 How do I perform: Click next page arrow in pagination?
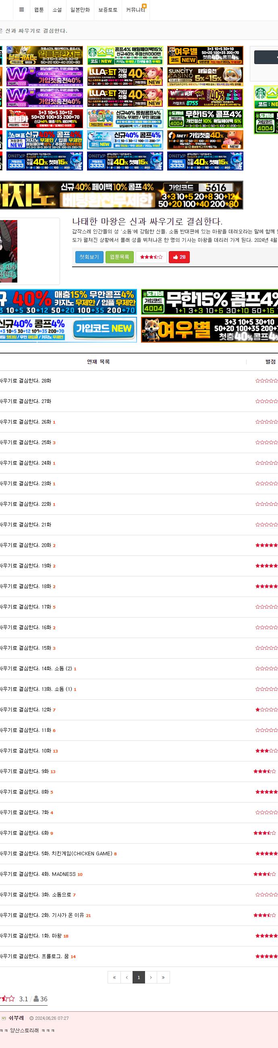[151, 977]
